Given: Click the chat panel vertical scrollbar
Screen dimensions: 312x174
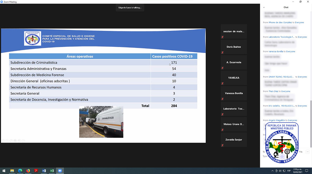Looking at the screenshot, I should click(311, 124).
